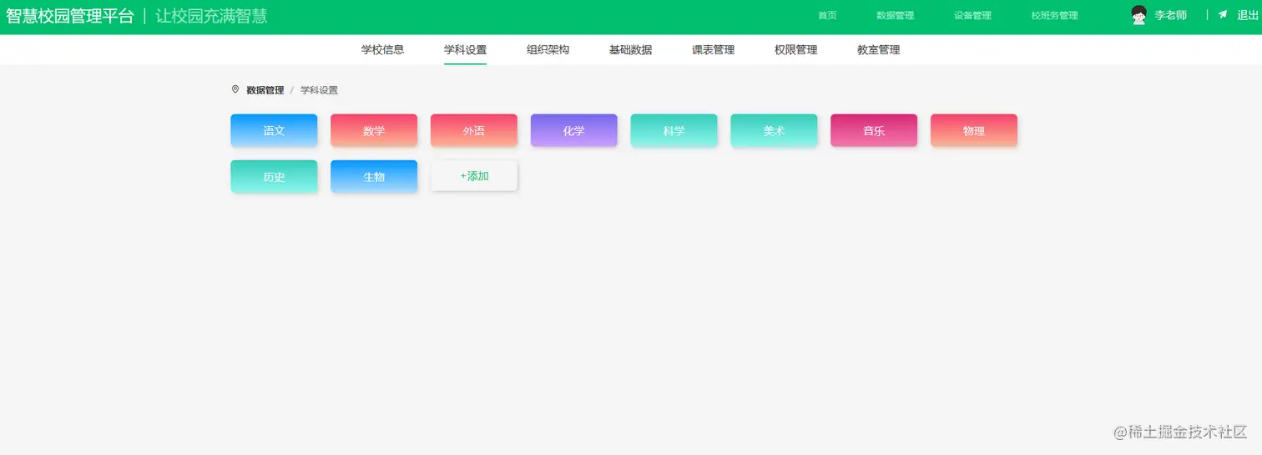Select the 物理 subject card
The image size is (1262, 455).
point(974,130)
